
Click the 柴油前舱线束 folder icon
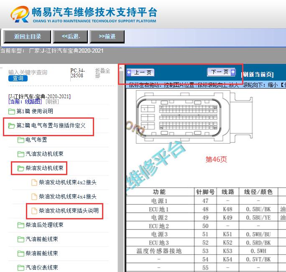pos(21,254)
